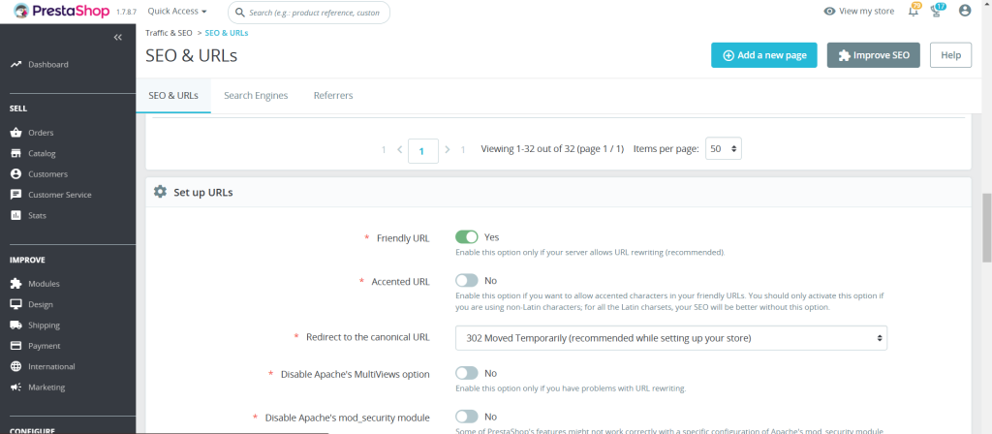Screen dimensions: 992x434
Task: Click the International globe icon
Action: click(15, 366)
